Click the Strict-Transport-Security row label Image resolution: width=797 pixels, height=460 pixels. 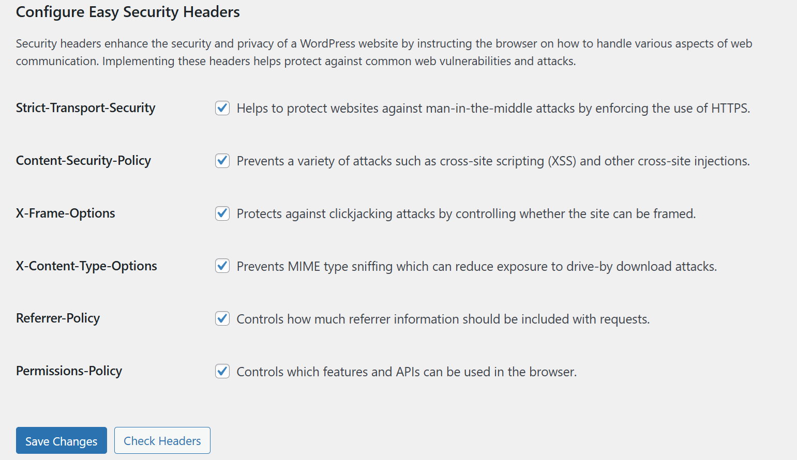85,108
